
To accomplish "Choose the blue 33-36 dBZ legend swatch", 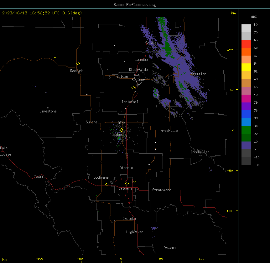I will point(246,114).
